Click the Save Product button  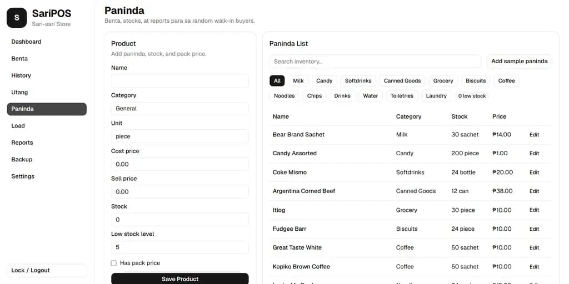(x=179, y=279)
